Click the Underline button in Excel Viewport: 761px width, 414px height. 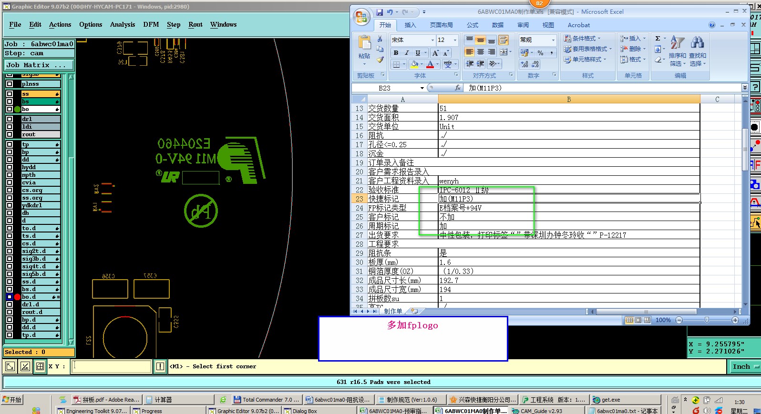coord(418,53)
